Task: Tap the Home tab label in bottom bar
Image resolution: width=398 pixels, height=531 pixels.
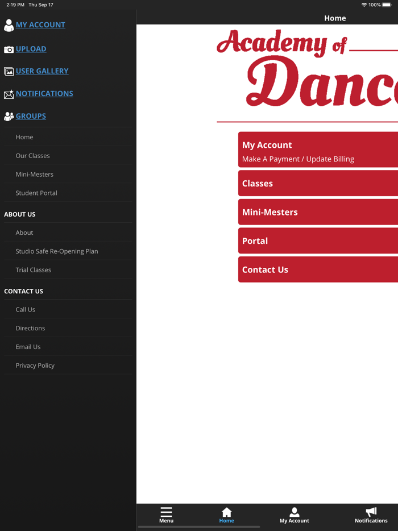Action: click(227, 521)
